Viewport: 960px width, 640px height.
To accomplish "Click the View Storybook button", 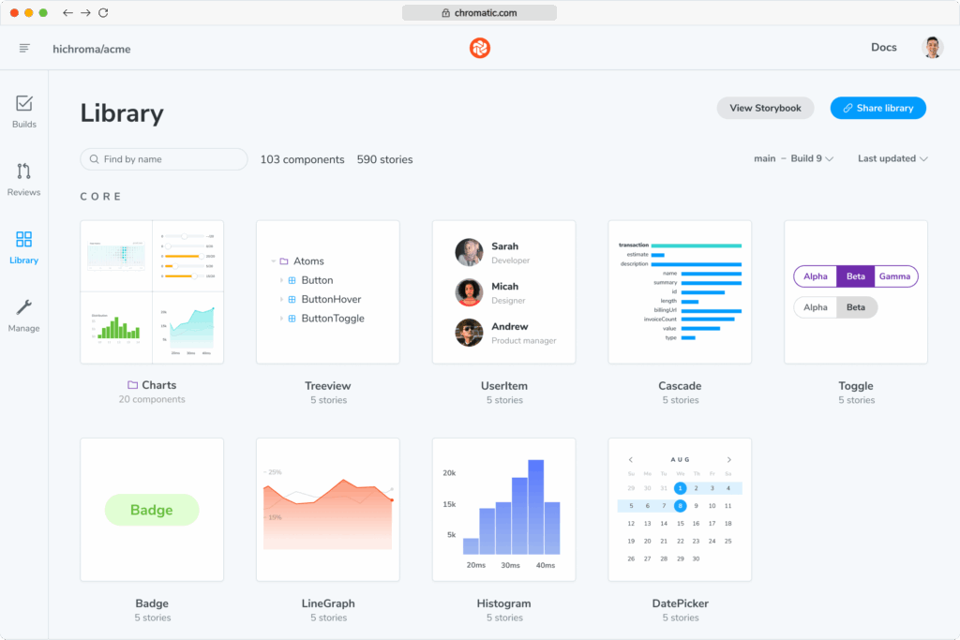I will [x=765, y=109].
